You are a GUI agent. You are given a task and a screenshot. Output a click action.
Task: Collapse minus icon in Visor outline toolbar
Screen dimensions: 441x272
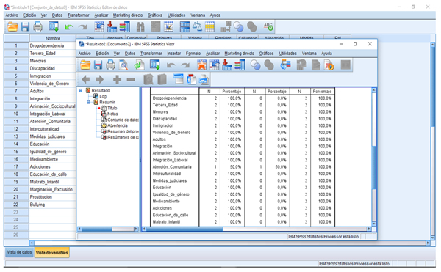[131, 80]
